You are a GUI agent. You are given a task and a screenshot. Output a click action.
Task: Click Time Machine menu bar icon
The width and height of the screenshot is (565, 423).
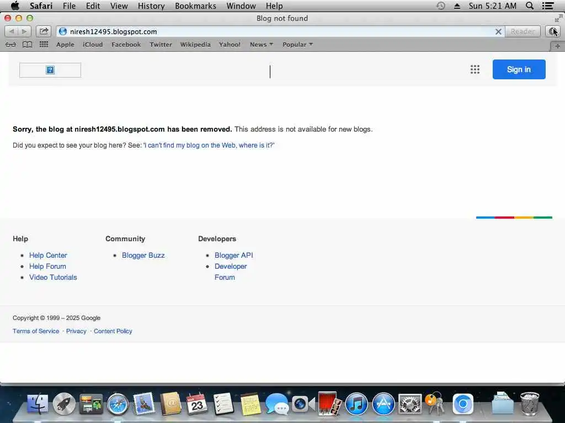(441, 6)
